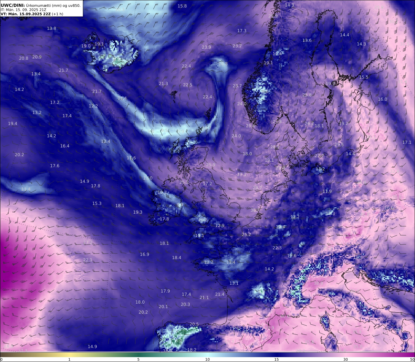415x362 pixels.
Task: Select the 20.1 value label
Action: click(163, 306)
